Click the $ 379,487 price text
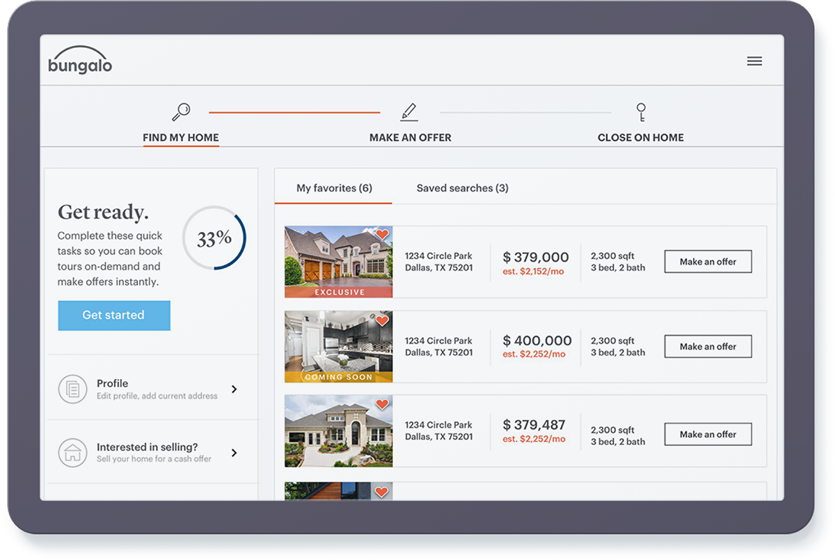The height and width of the screenshot is (560, 835). (x=534, y=425)
